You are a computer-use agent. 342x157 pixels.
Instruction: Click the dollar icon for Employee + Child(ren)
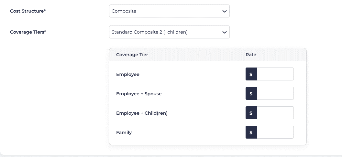coord(251,113)
